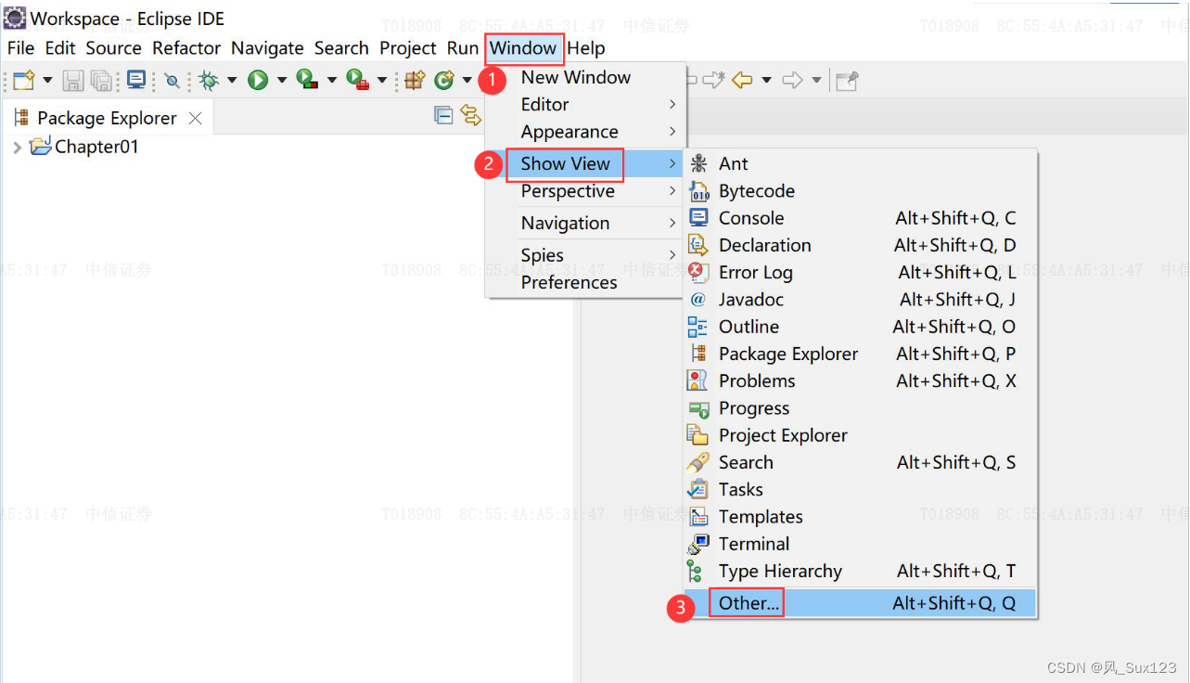
Task: Show the Terminal view
Action: [860, 545]
